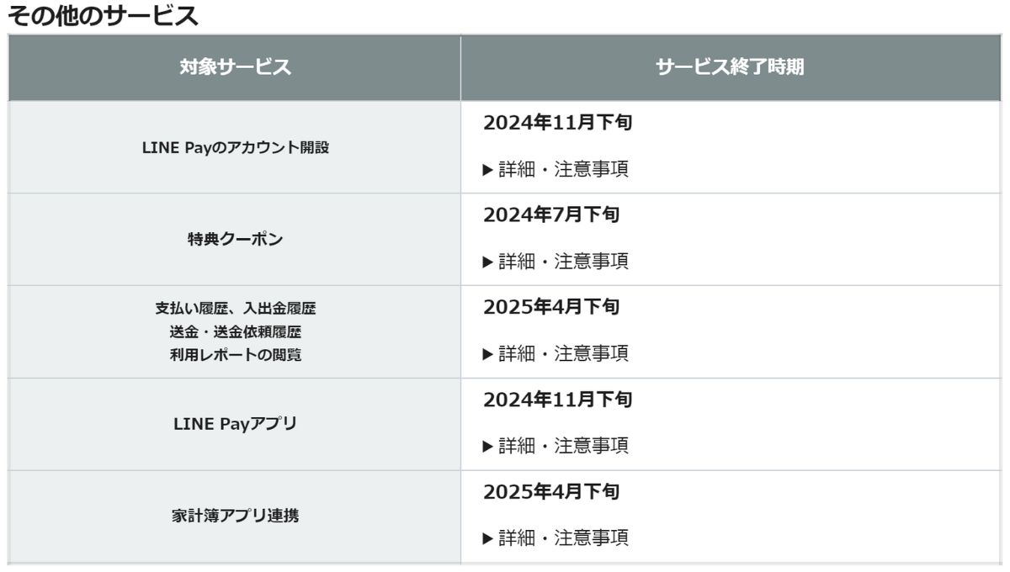Screen dimensions: 1010x572
Task: Expand details arrow for 支払い履歴 row
Action: pyautogui.click(x=487, y=353)
